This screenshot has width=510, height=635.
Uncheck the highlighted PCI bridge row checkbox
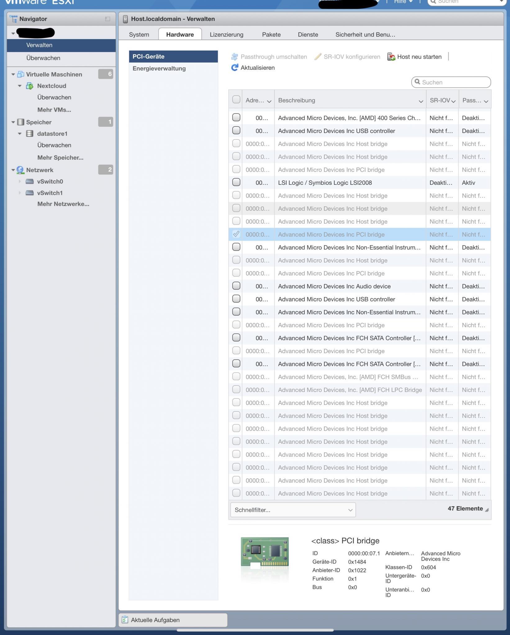[x=236, y=234]
